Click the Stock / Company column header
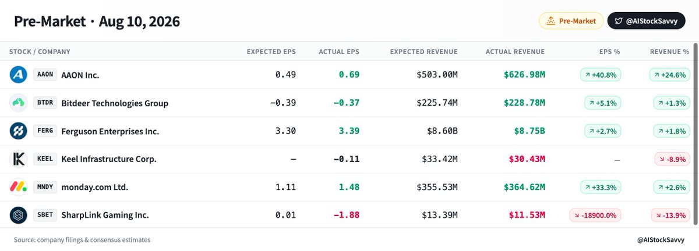Screen dimensions: 699x251 [x=40, y=52]
